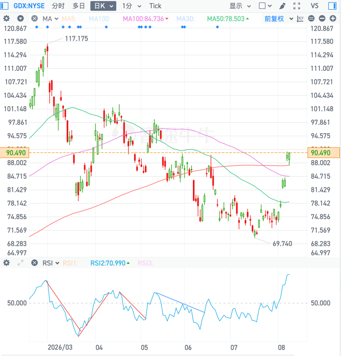Click the GDX:NYSE ticker symbol
This screenshot has height=356, width=341.
tap(29, 6)
